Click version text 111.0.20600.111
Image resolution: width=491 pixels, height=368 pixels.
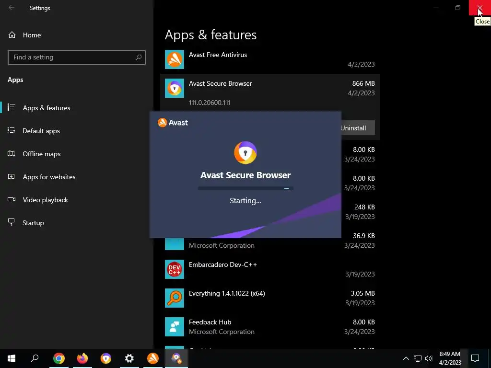(210, 103)
